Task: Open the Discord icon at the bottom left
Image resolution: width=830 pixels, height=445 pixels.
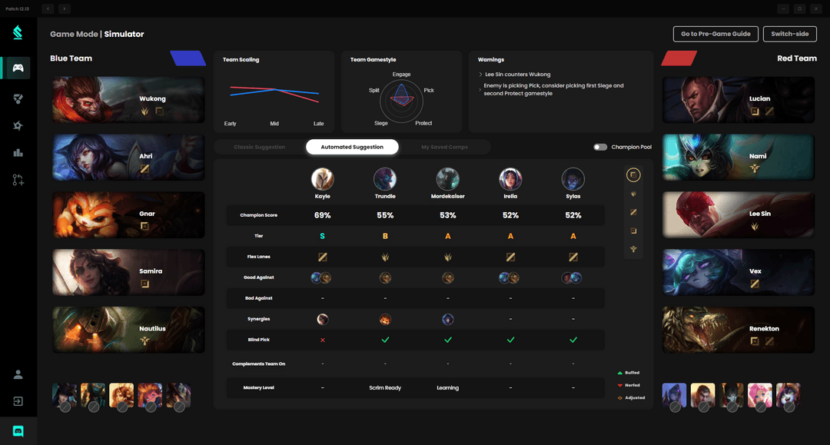Action: [x=18, y=430]
